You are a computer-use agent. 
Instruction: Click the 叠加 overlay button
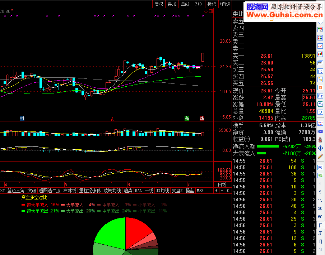click(172, 4)
